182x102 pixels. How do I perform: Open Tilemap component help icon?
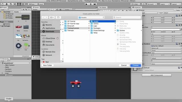pyautogui.click(x=177, y=25)
